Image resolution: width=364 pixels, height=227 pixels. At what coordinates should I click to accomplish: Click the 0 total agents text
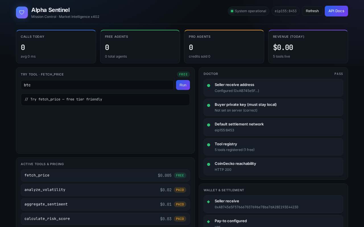[x=116, y=56]
